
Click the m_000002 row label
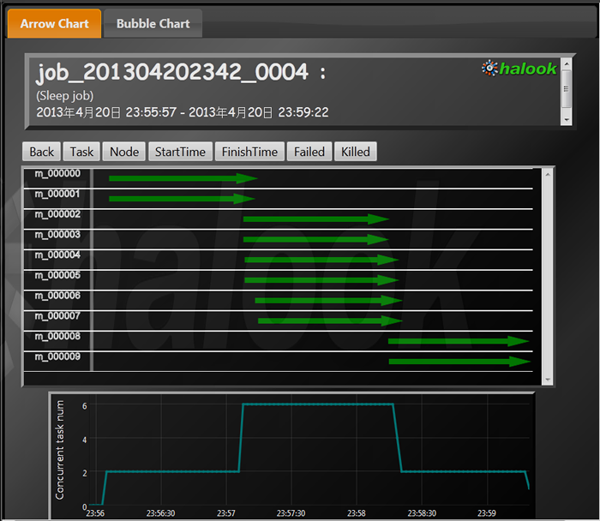click(57, 214)
